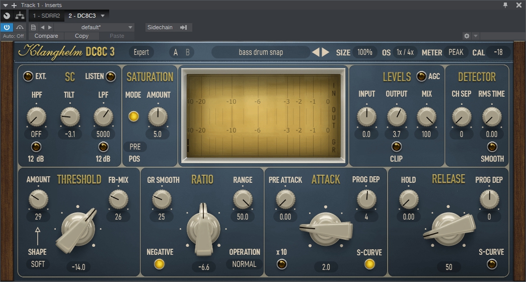The image size is (526, 282).
Task: Click the INPUT level knob
Action: pyautogui.click(x=366, y=117)
